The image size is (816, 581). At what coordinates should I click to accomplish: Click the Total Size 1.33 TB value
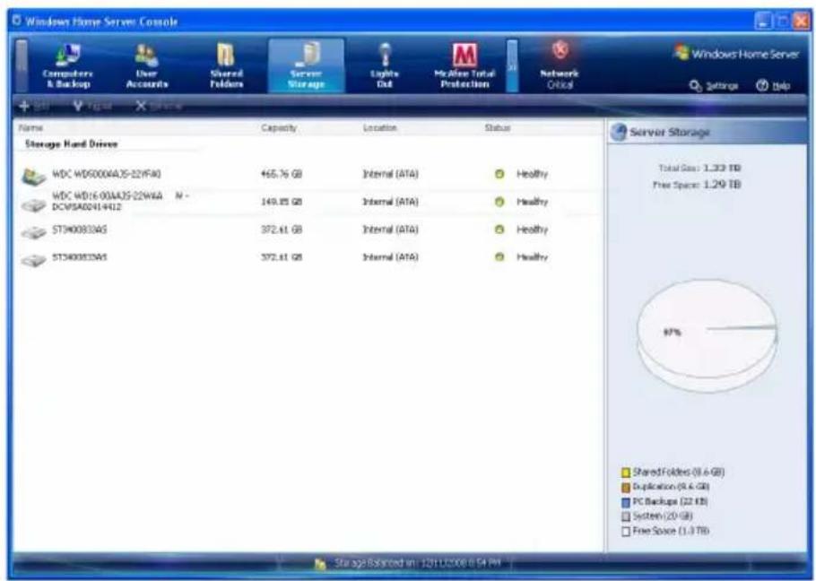[722, 168]
